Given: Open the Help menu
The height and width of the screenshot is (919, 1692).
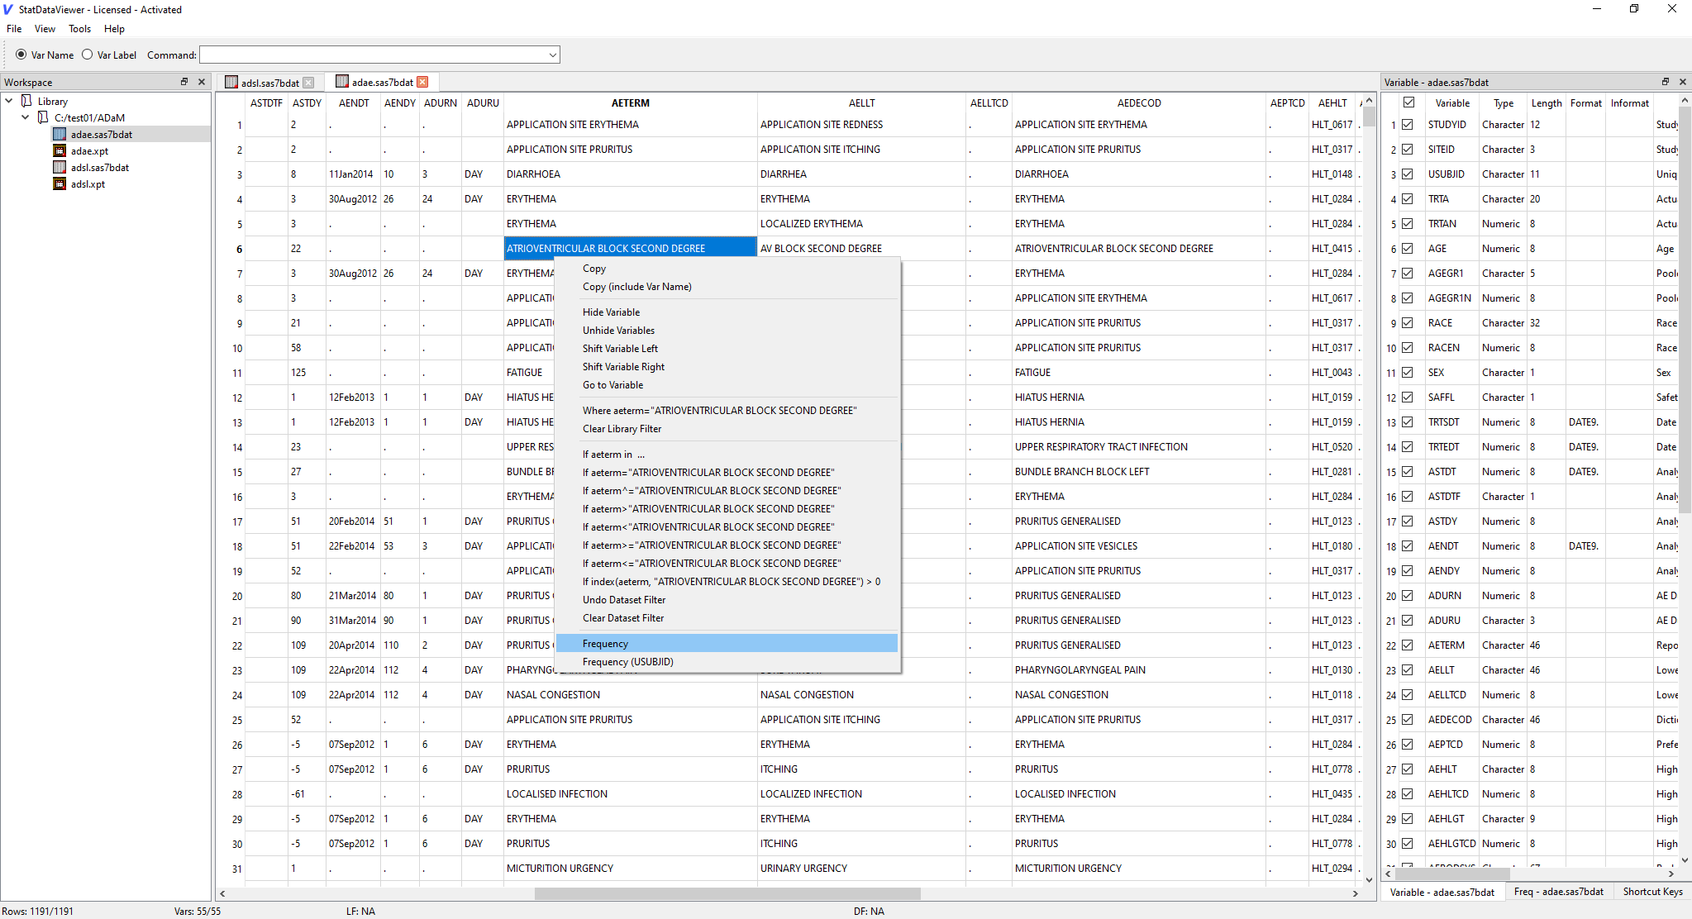Looking at the screenshot, I should [x=114, y=29].
